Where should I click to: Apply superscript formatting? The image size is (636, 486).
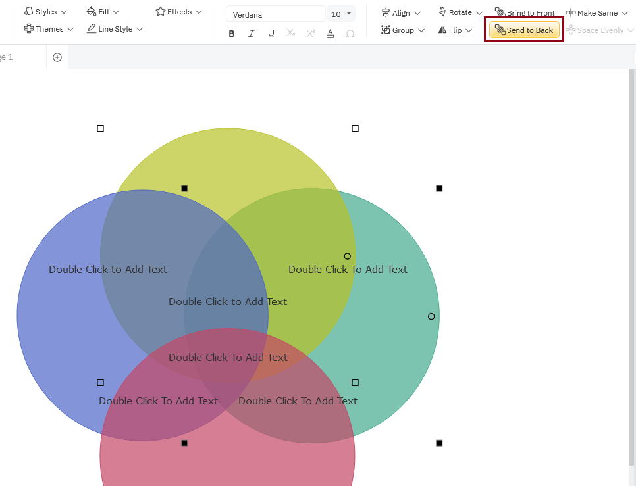point(310,33)
